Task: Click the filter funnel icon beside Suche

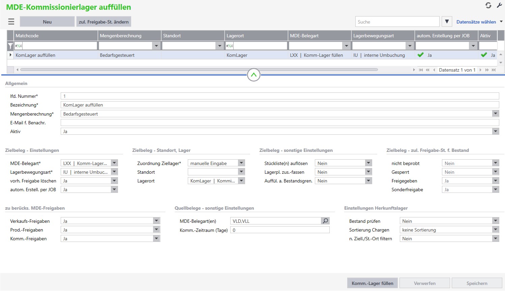Action: [x=447, y=22]
